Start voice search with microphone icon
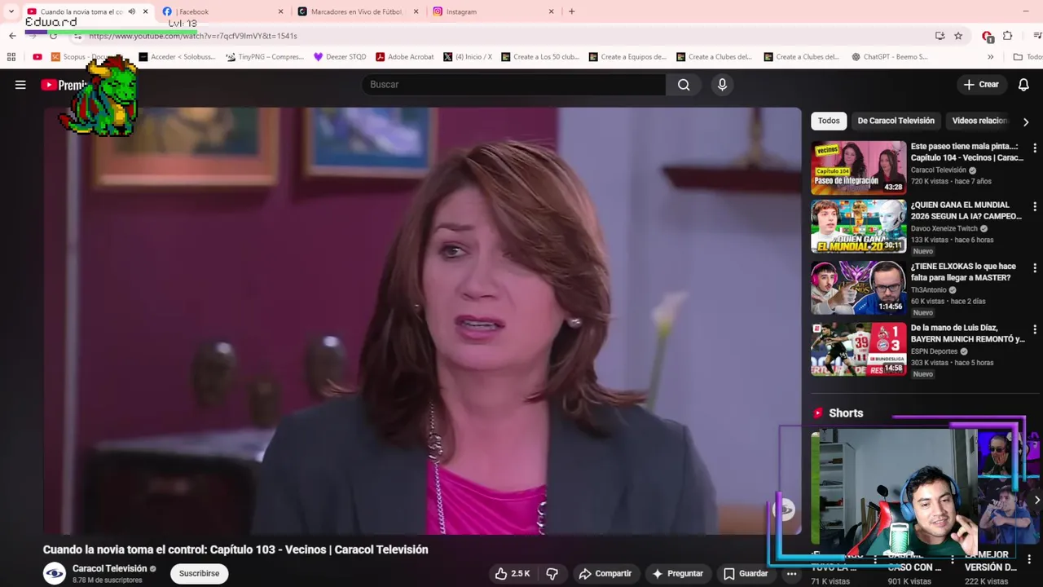Viewport: 1043px width, 587px height. [x=722, y=85]
